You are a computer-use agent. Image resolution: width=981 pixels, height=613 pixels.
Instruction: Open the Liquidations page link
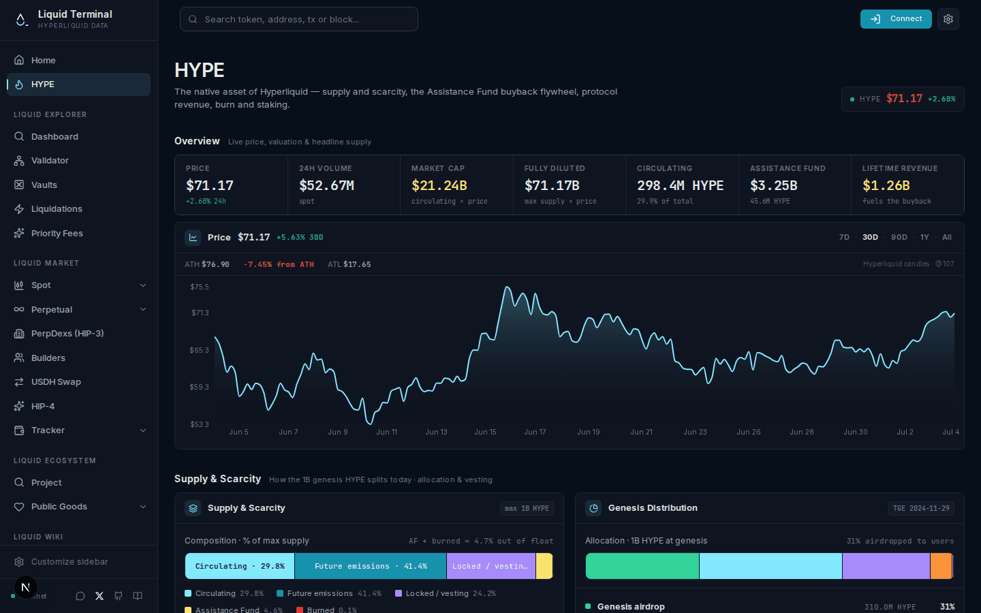pyautogui.click(x=78, y=209)
